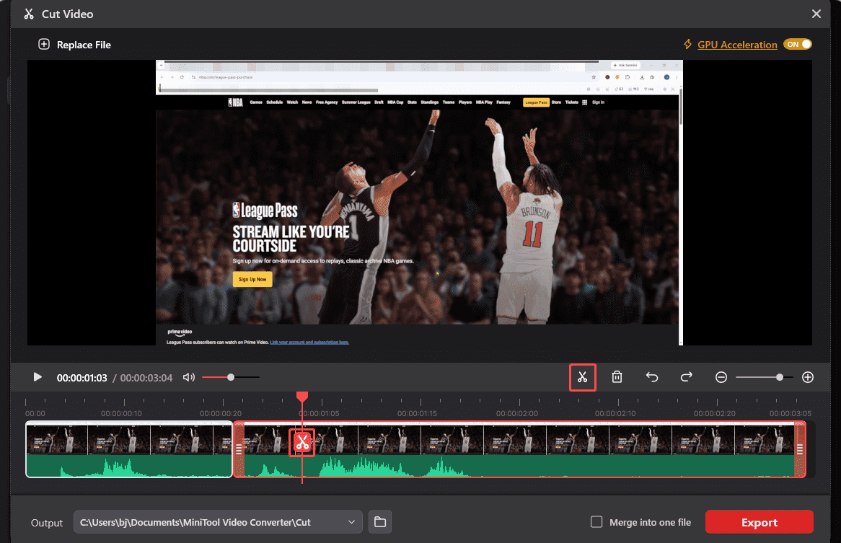
Task: Close the Cut Video dialog
Action: 816,14
